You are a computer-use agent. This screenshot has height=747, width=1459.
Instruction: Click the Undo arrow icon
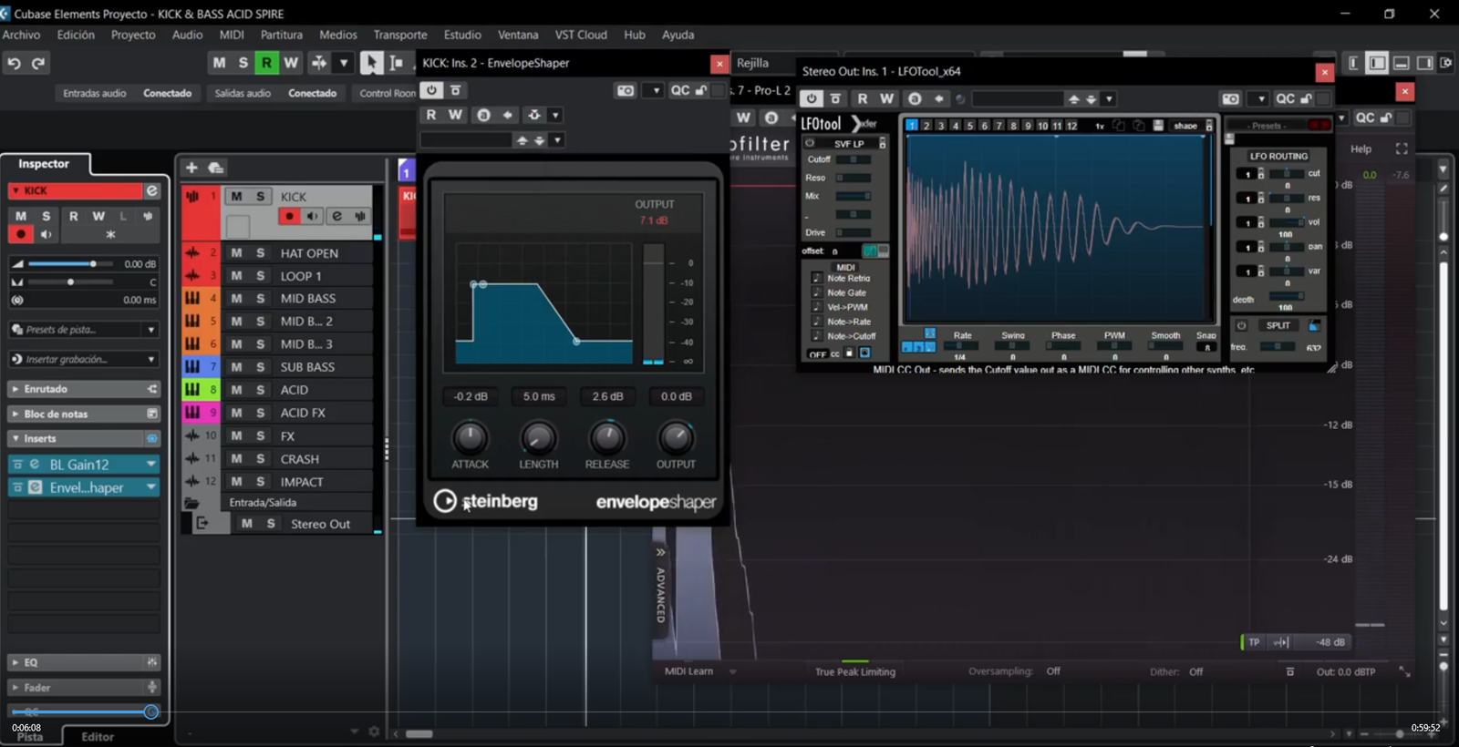(x=14, y=63)
